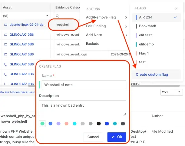Screen dimensions: 185x146
Task: Click the search icon under Evidence Category
Action: (58, 16)
